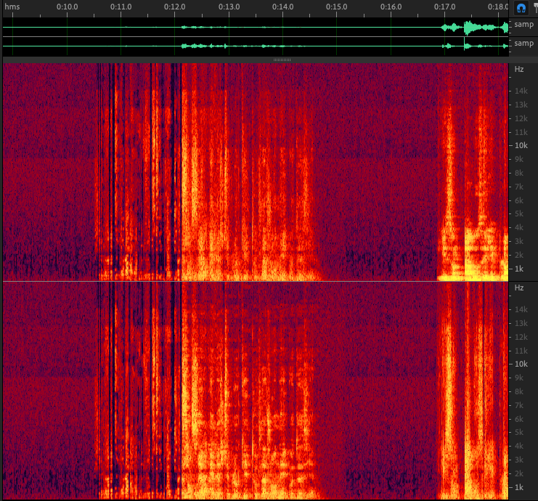
Task: Click the 1k mark on the bottom frequency scale
Action: point(520,487)
